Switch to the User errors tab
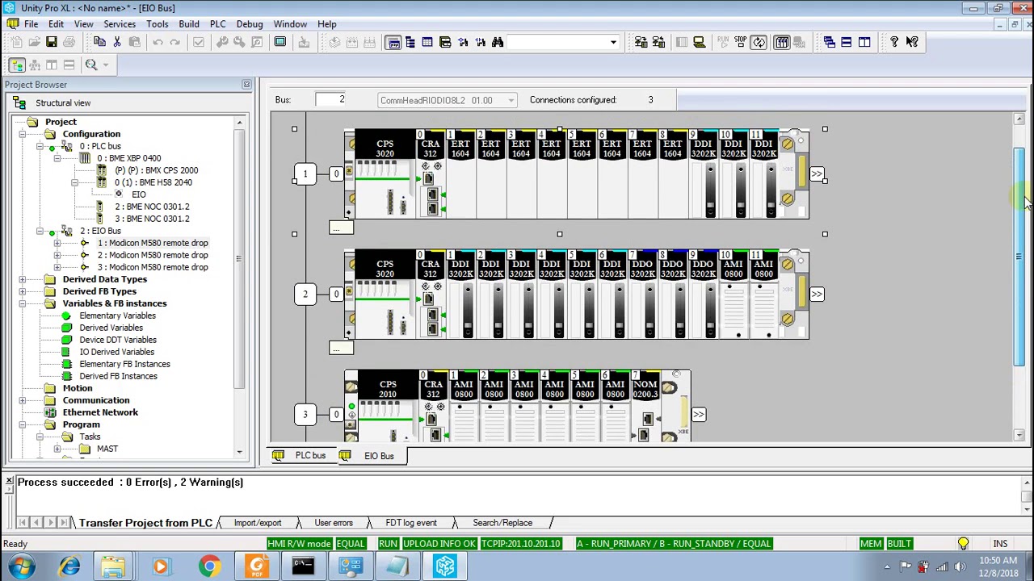 point(334,523)
